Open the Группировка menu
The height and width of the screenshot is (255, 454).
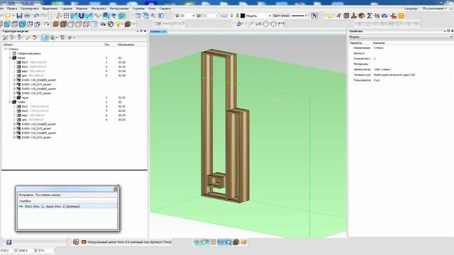(x=30, y=8)
